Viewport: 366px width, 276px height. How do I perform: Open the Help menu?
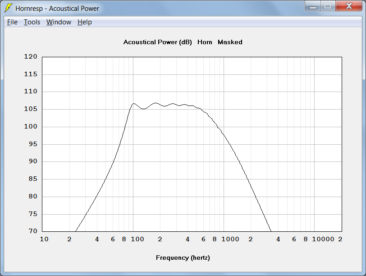[x=84, y=22]
